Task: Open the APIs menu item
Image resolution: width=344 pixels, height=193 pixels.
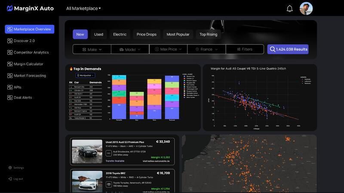Action: click(x=18, y=87)
